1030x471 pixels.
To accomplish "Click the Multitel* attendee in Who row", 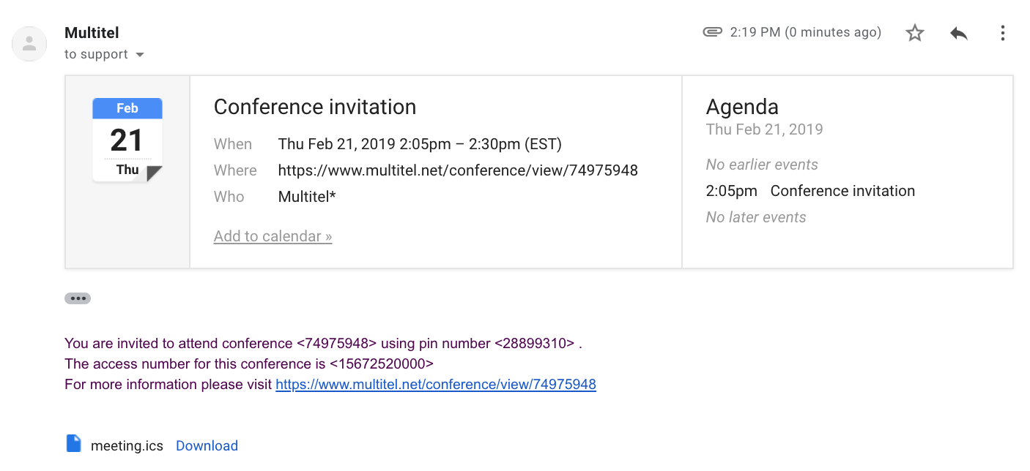I will pos(307,197).
